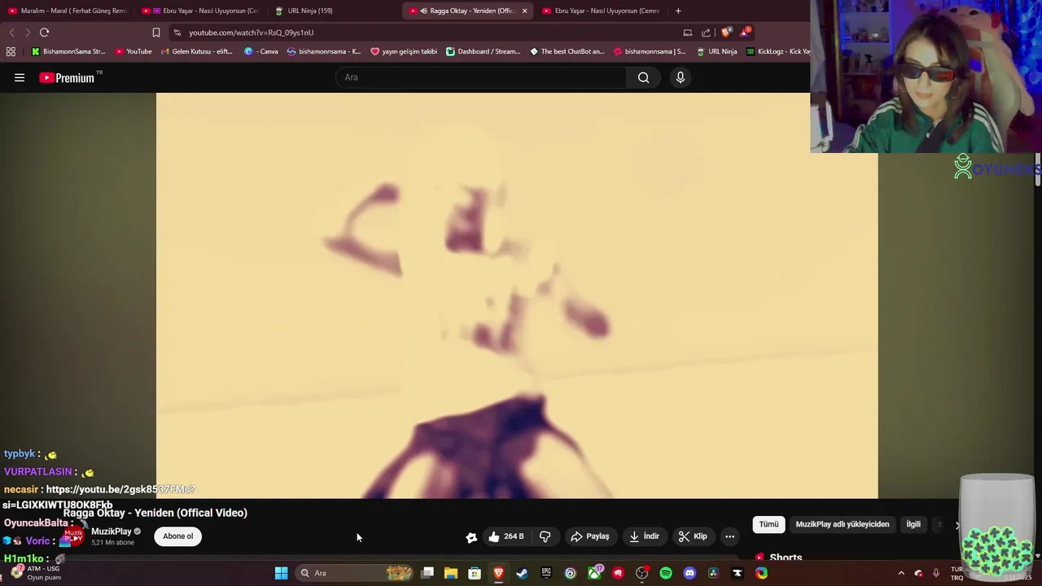The image size is (1042, 586).
Task: Select the İlgili filter chip
Action: (913, 524)
